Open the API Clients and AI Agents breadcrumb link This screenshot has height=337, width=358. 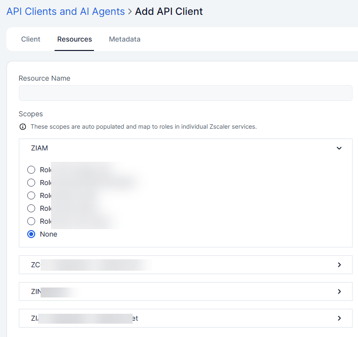(65, 11)
